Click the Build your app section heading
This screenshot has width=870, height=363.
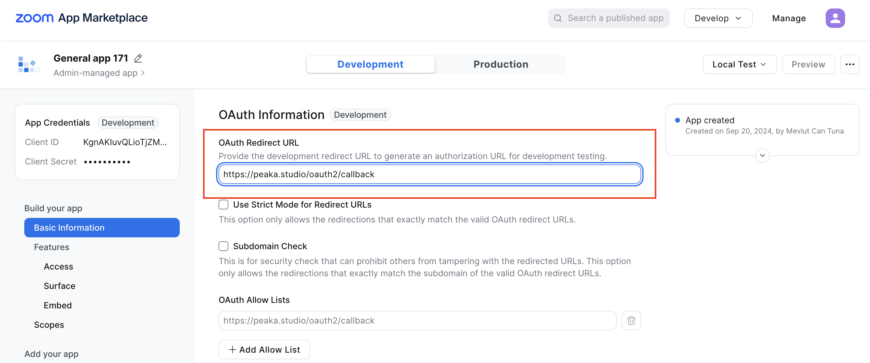[53, 208]
